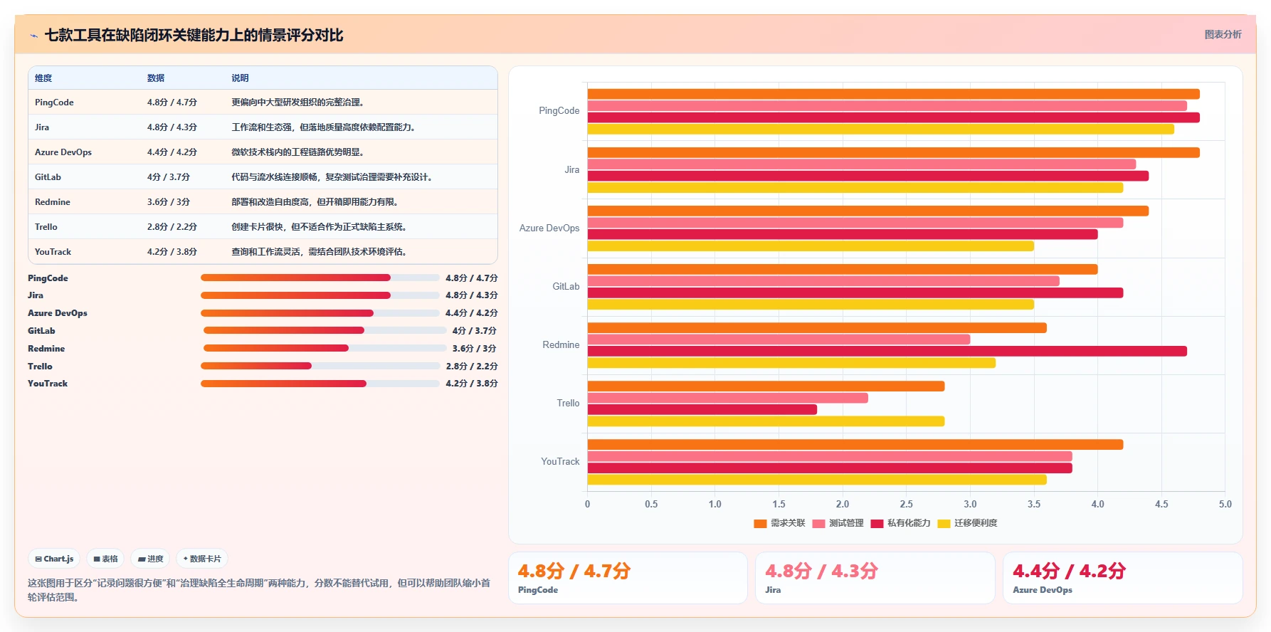
Task: Click the YouTrack label on chart axis
Action: pos(560,462)
